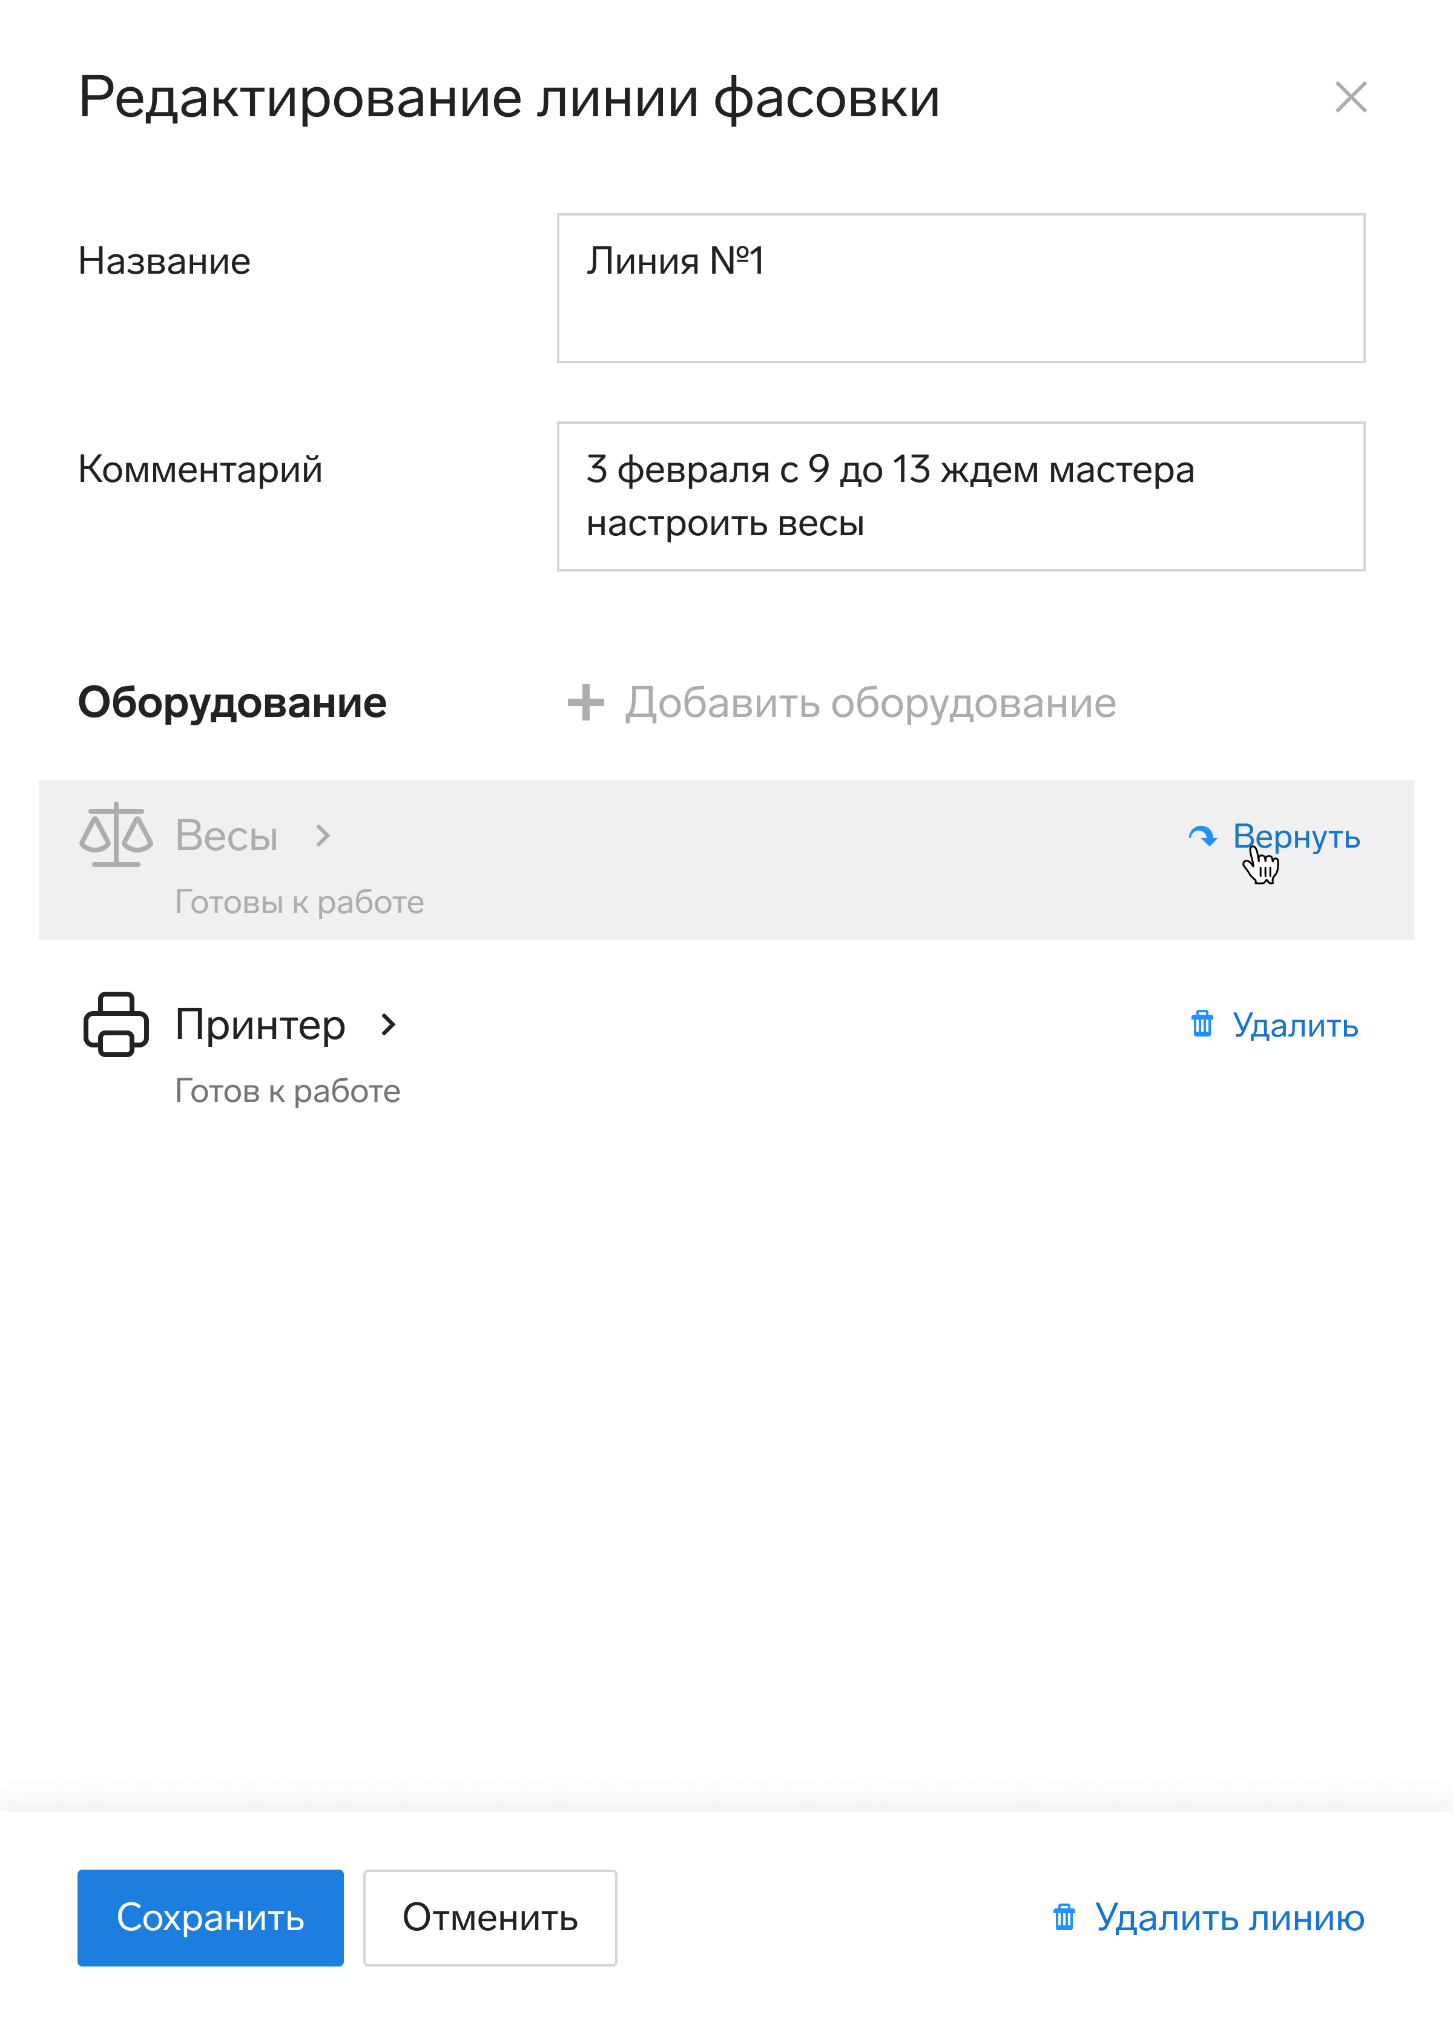
Task: Click the Сохранить button
Action: click(x=210, y=1917)
